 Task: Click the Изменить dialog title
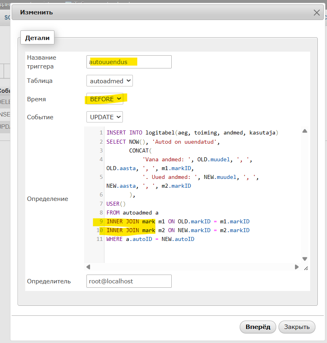tap(36, 12)
